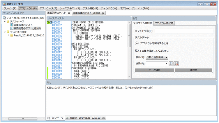
Task: Open the ソーステキスト(S) menu
Action: click(70, 8)
